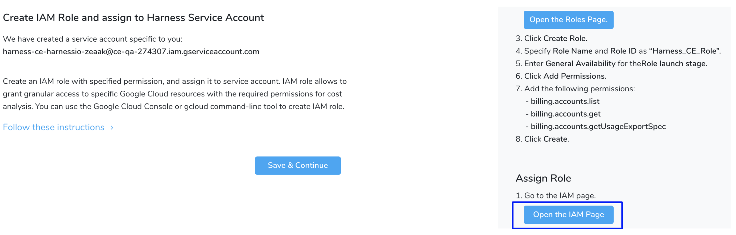
Task: Click the Assign Role heading
Action: [x=543, y=178]
